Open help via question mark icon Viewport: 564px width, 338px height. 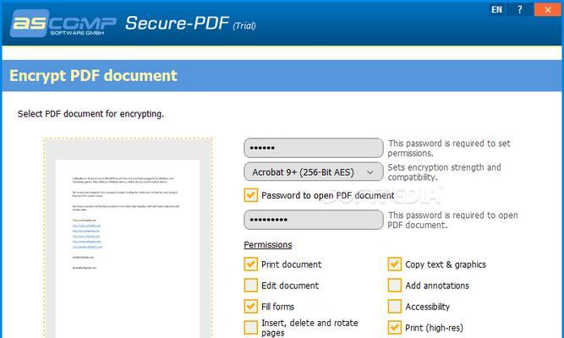click(520, 9)
